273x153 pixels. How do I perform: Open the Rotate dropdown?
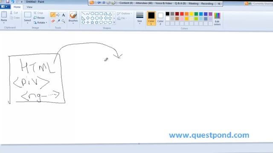41,23
